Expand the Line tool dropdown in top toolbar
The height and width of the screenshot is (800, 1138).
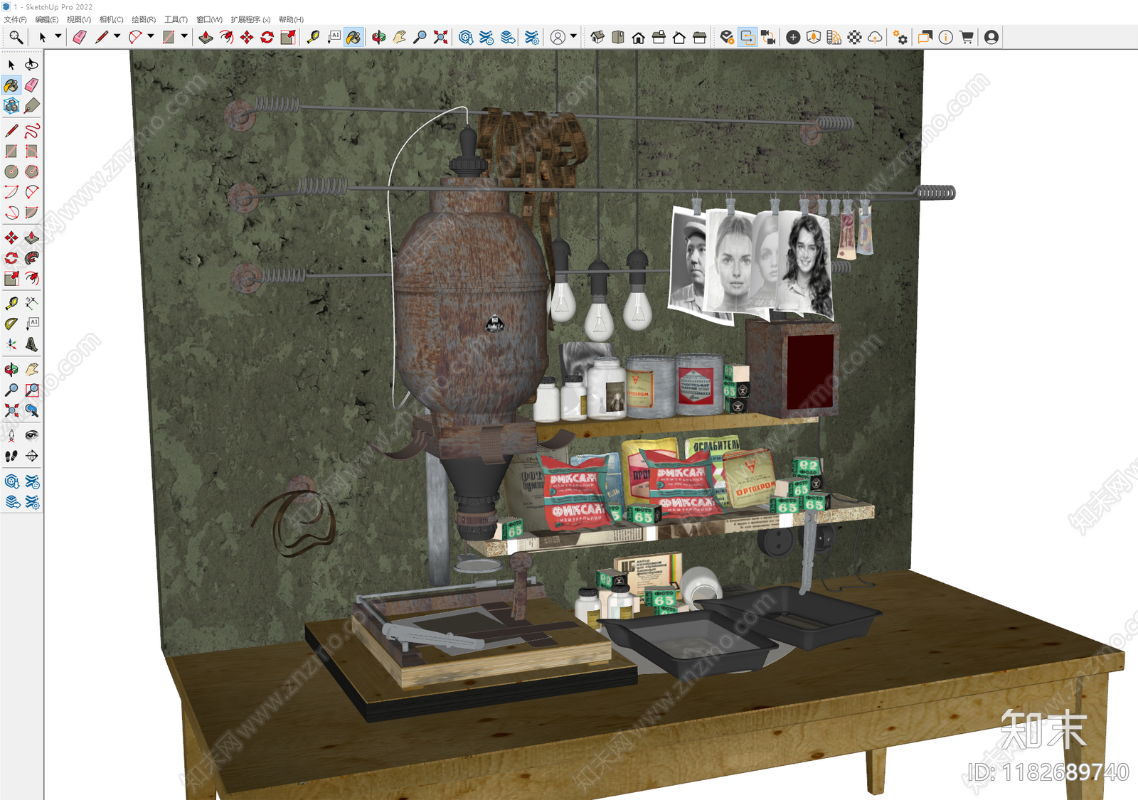coord(117,36)
